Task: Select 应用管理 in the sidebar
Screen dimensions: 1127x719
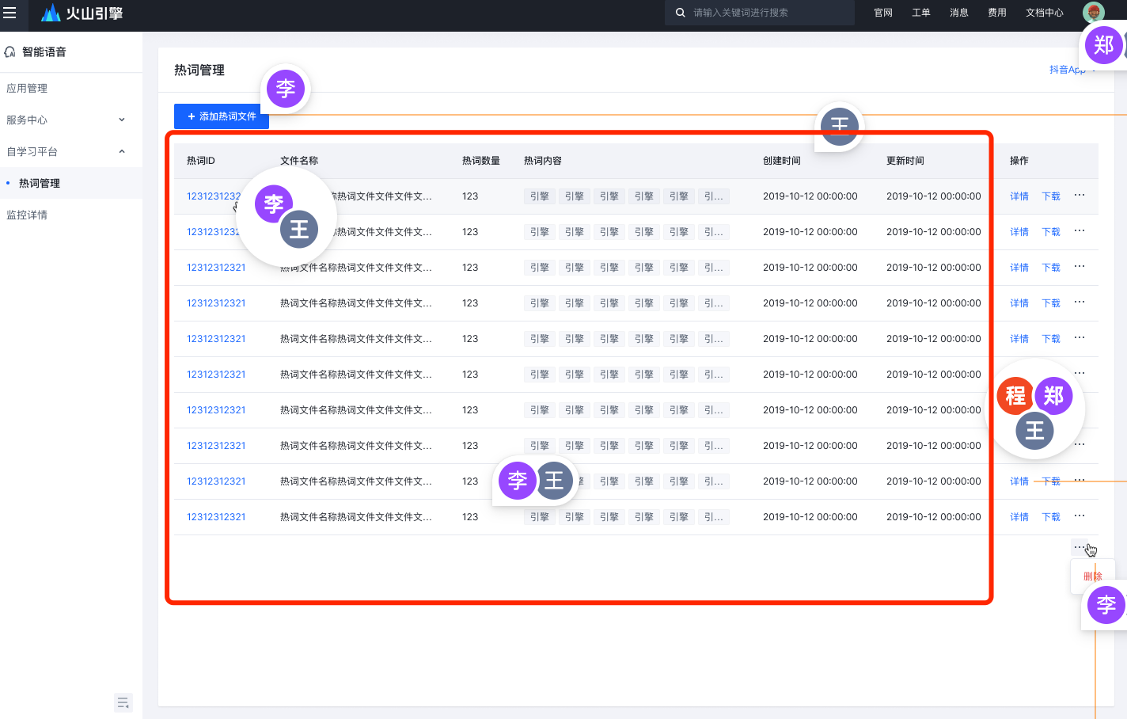Action: (x=27, y=89)
